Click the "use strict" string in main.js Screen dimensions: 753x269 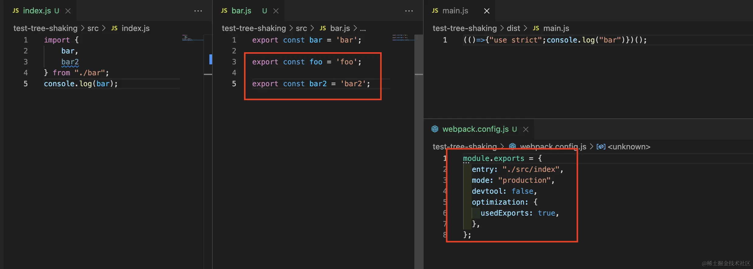(516, 40)
